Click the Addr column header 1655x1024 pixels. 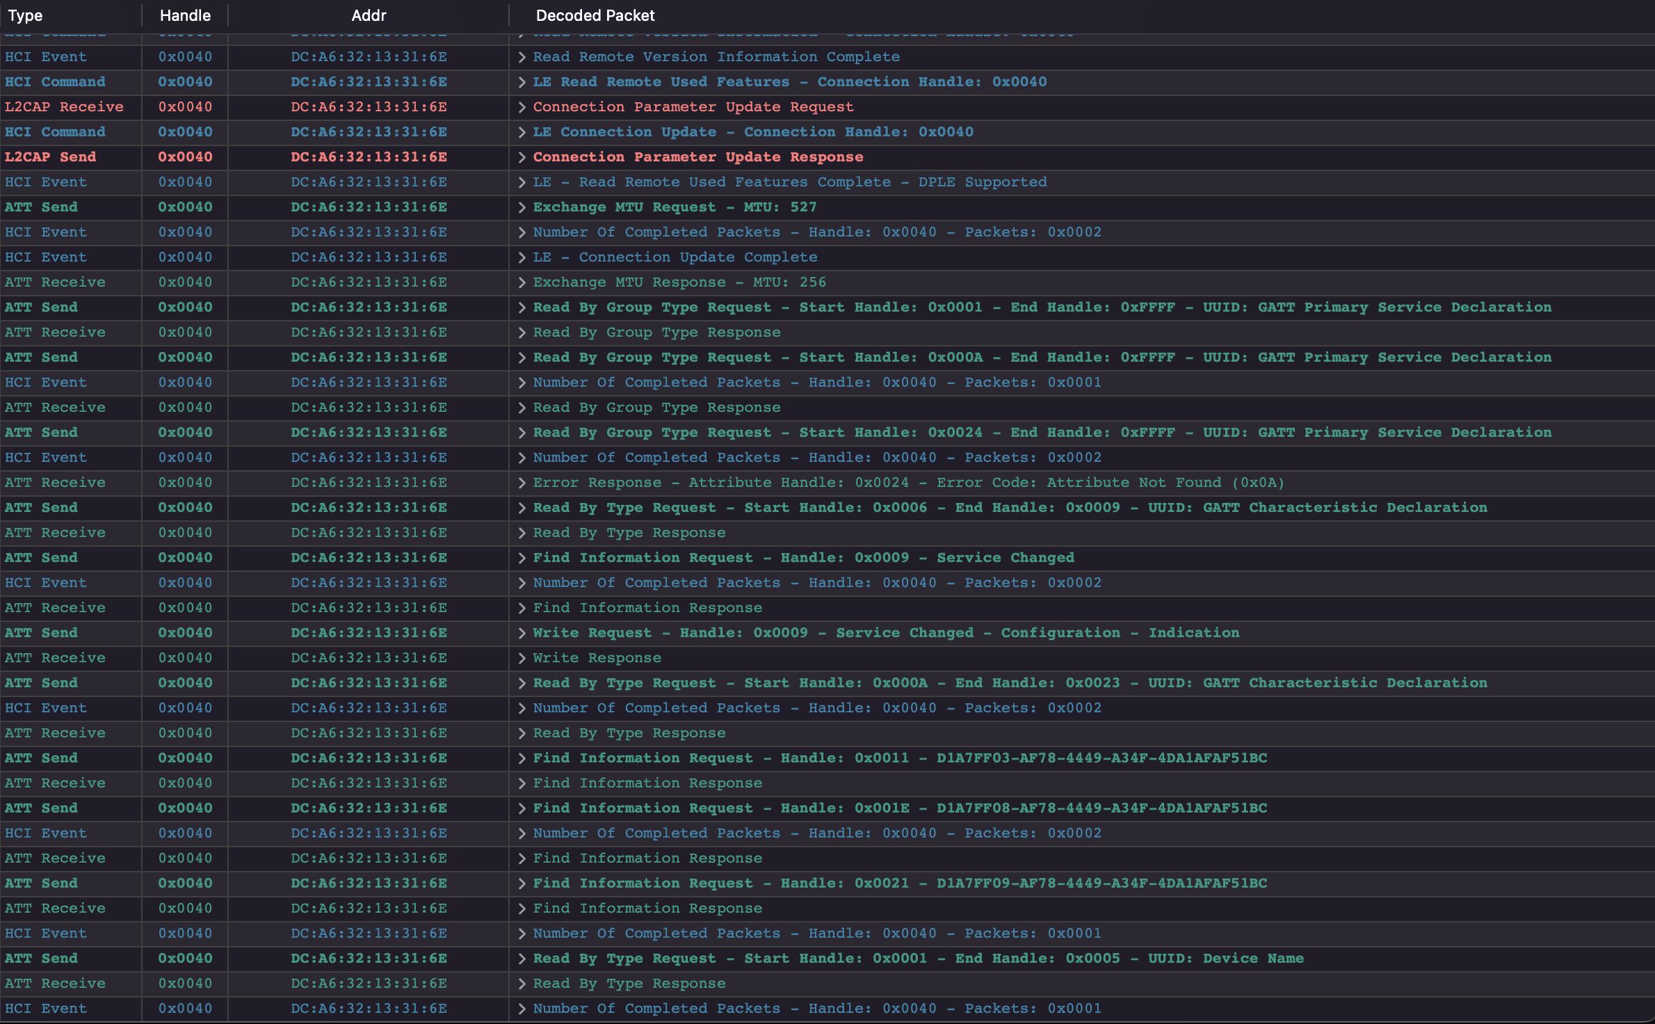click(x=368, y=15)
